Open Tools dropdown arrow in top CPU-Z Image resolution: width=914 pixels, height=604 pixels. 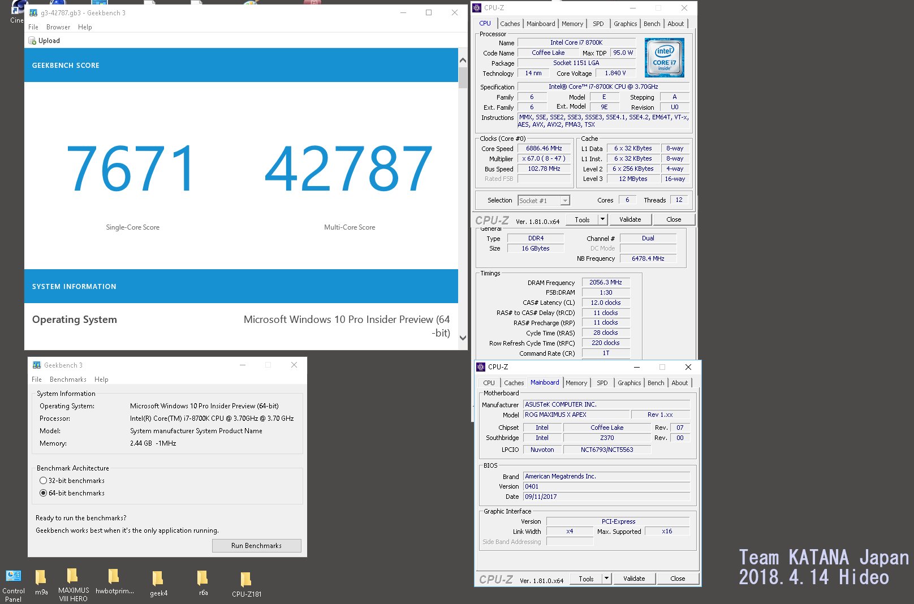tap(603, 219)
